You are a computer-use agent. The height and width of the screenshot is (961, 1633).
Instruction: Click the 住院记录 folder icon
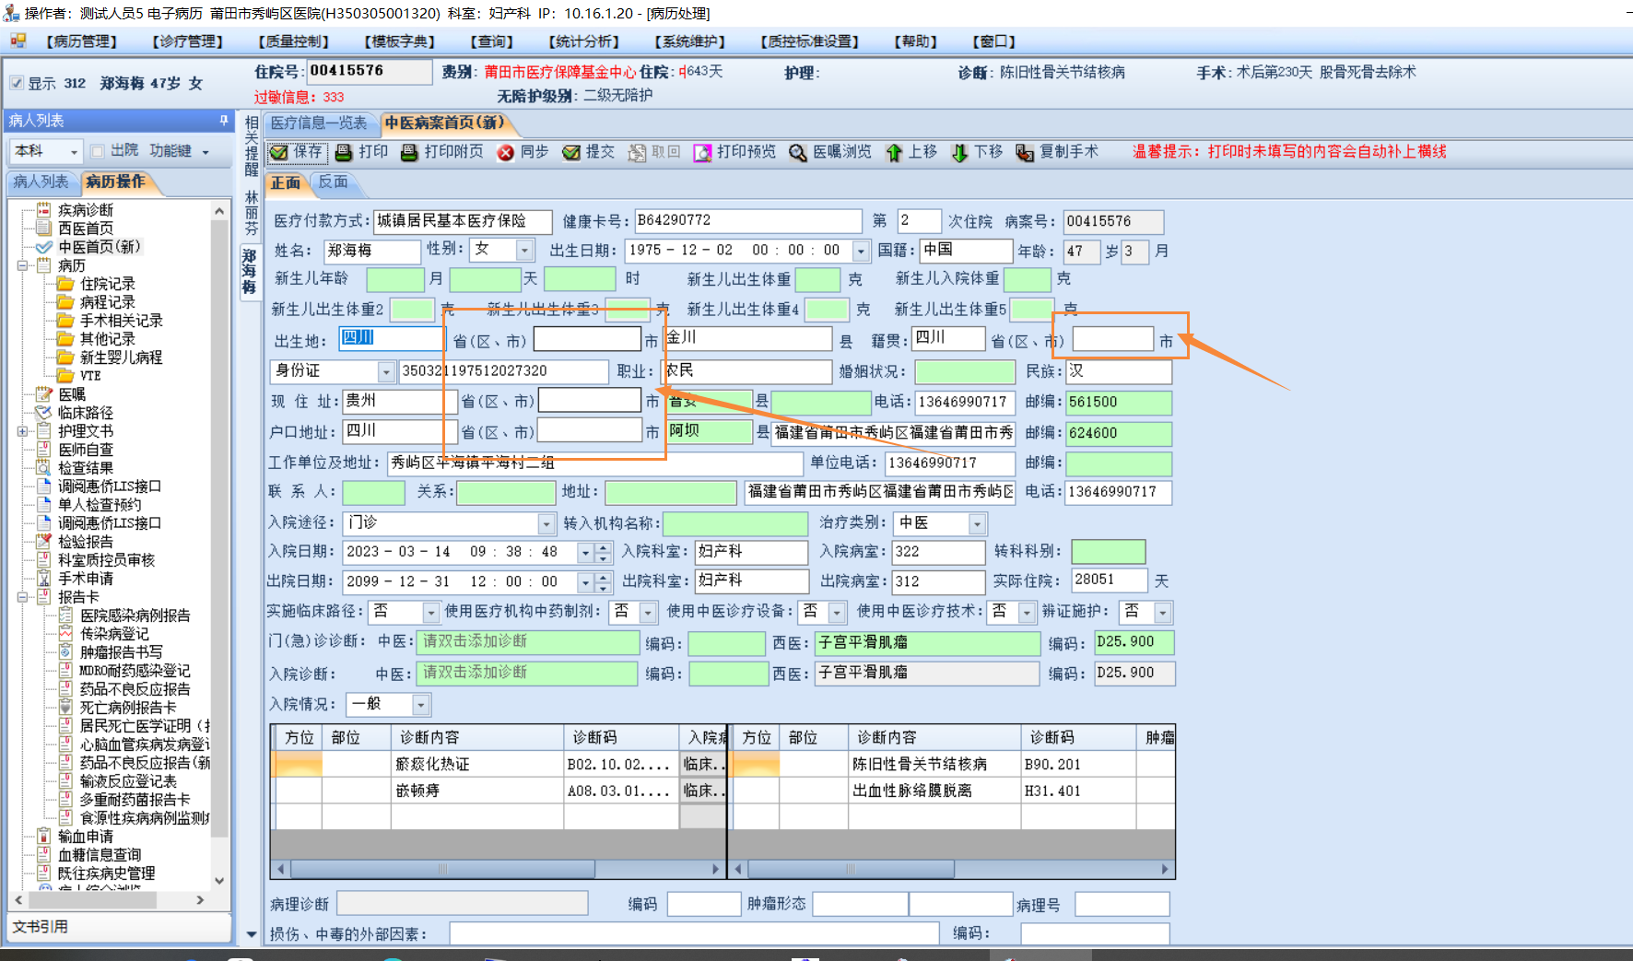(65, 284)
